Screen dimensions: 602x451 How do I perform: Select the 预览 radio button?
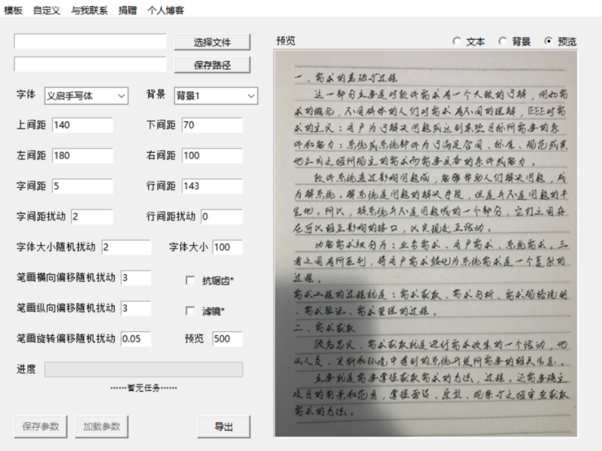pos(549,42)
